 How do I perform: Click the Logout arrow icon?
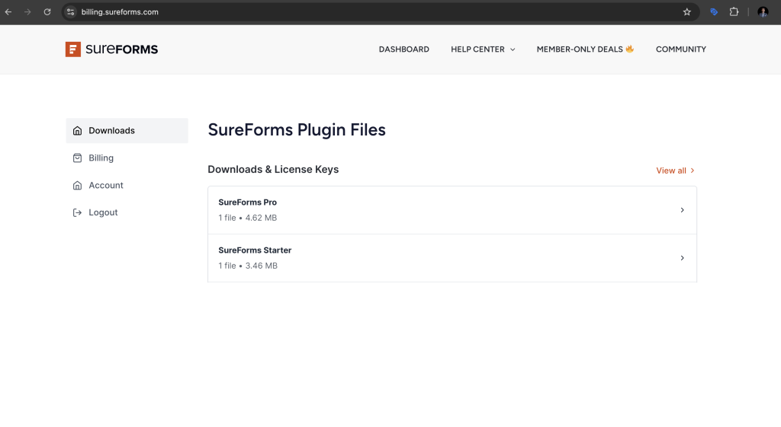(77, 213)
